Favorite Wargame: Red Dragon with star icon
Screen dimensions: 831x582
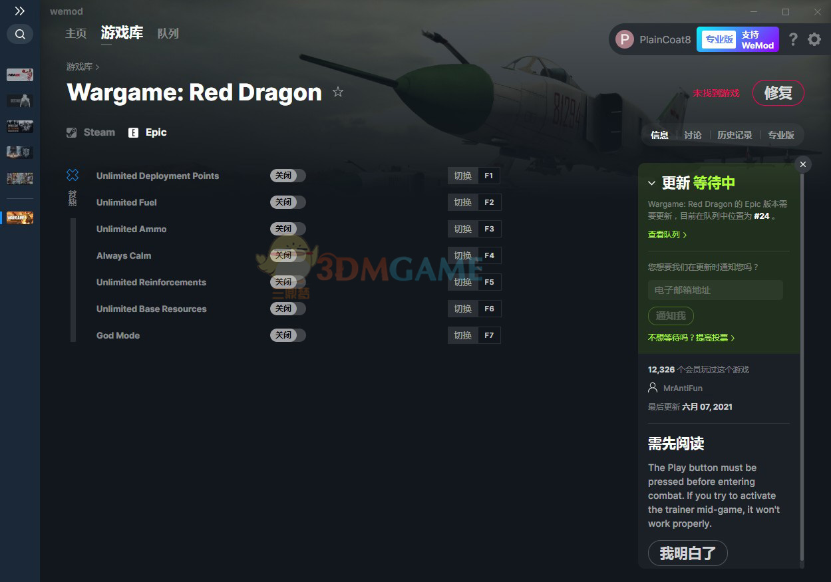pyautogui.click(x=338, y=92)
